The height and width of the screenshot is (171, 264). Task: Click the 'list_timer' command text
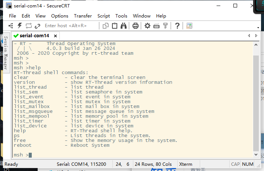28,121
